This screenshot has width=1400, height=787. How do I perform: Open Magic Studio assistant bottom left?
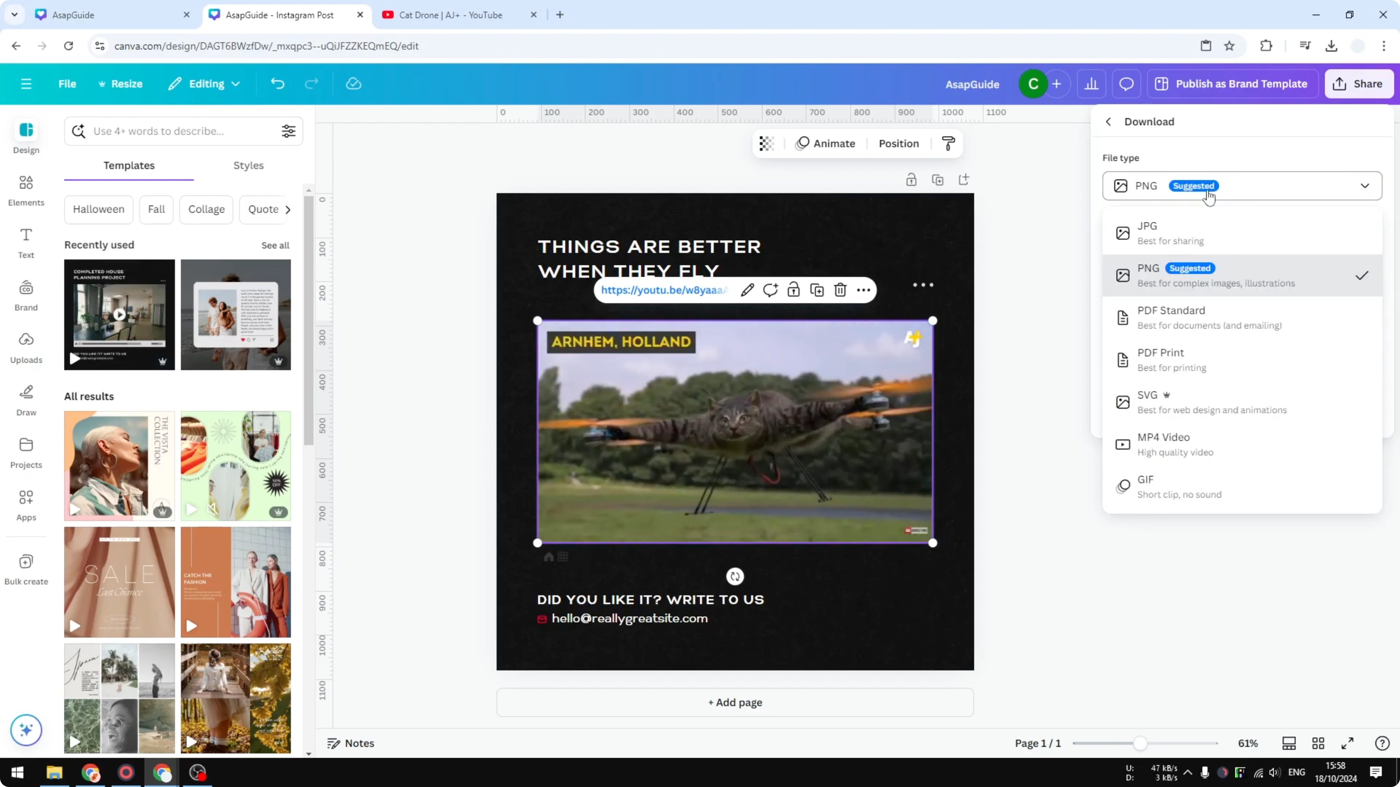coord(25,730)
